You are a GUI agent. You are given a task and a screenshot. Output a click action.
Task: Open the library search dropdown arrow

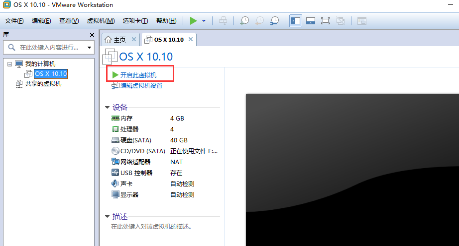[x=89, y=48]
